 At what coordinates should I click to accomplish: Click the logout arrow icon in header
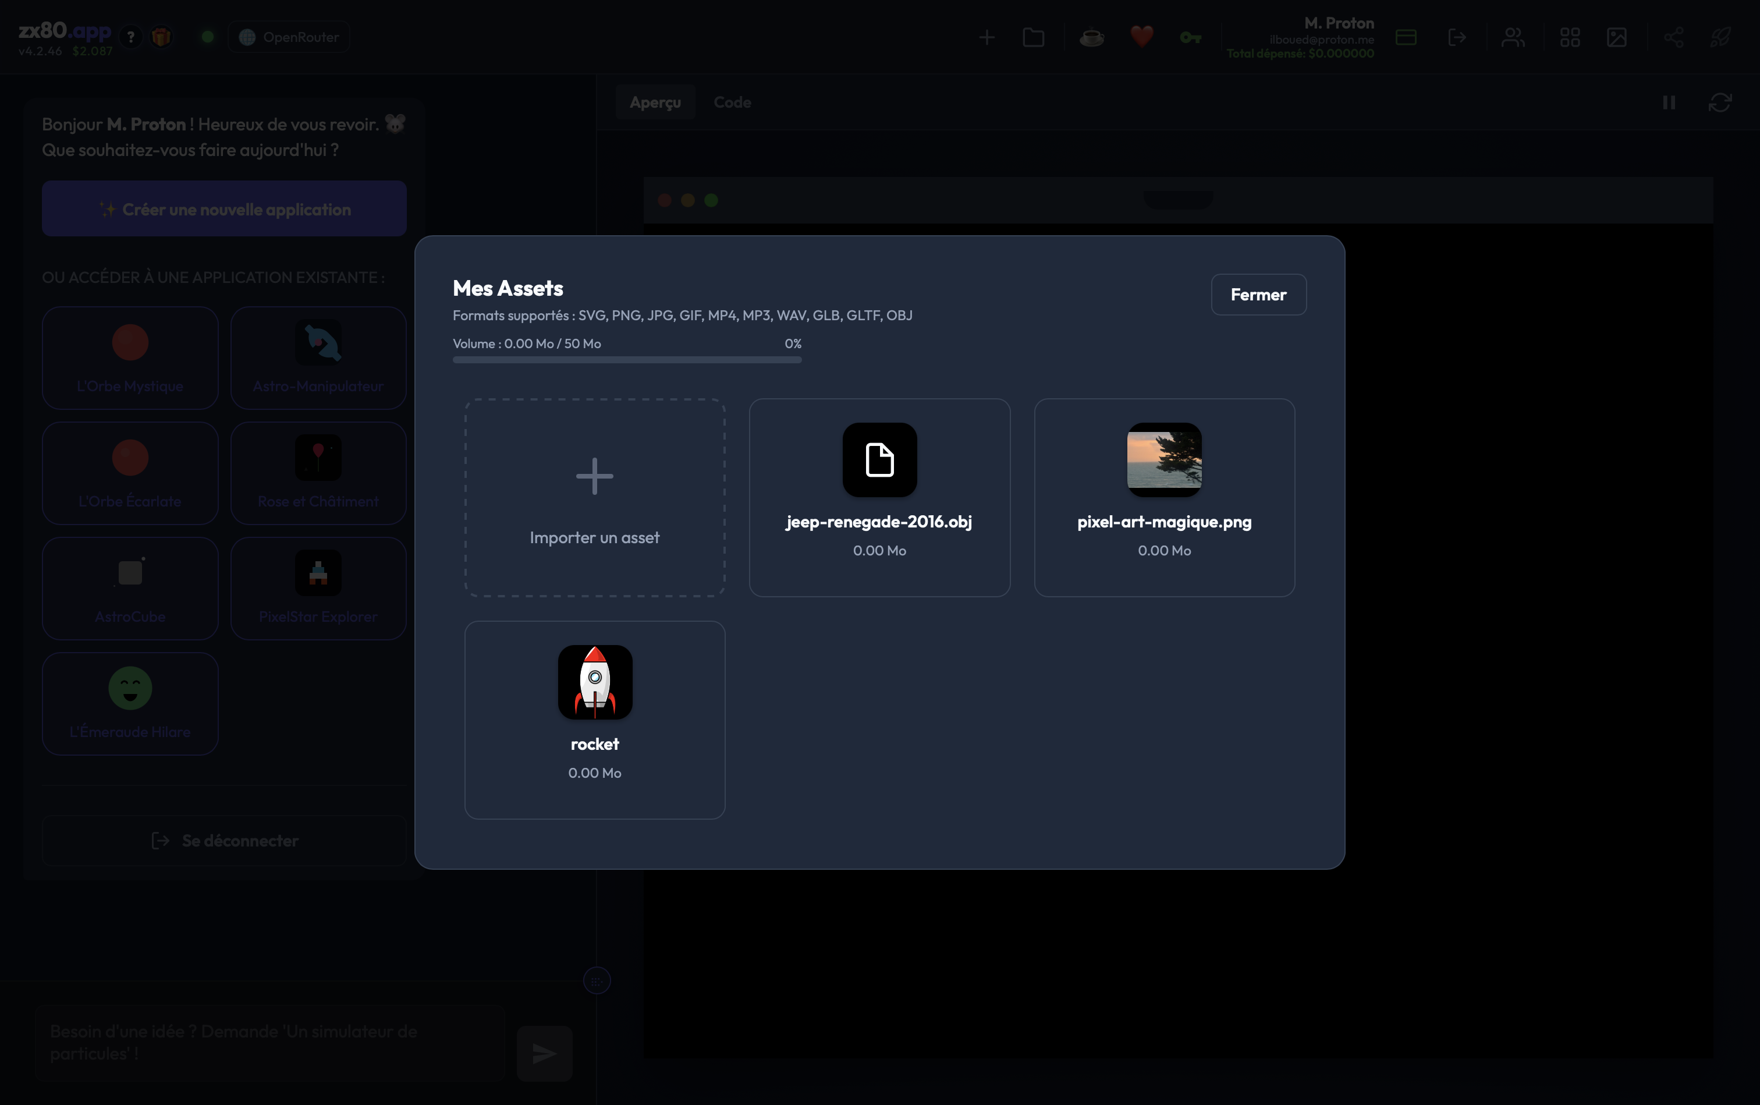tap(1457, 37)
